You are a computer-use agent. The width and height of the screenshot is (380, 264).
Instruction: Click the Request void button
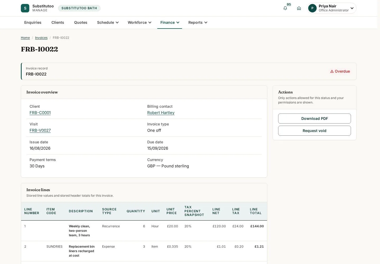pyautogui.click(x=315, y=131)
